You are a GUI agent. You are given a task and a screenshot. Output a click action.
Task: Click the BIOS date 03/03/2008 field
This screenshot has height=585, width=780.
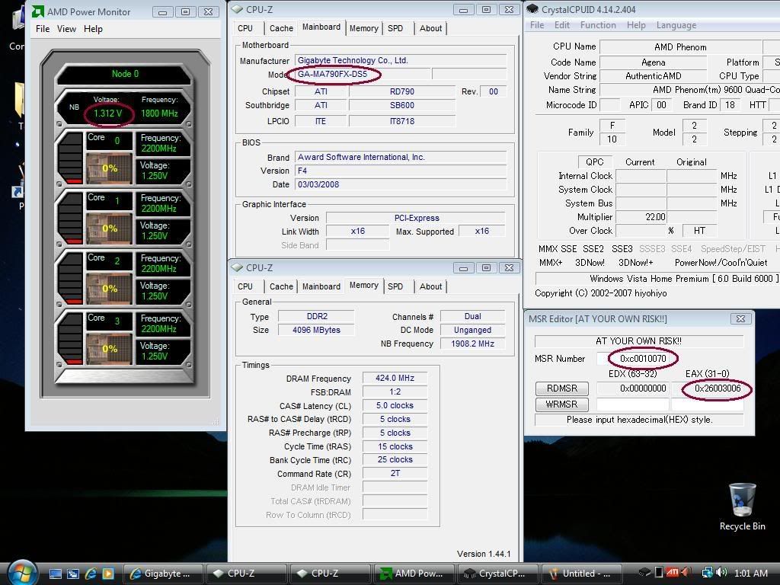[x=401, y=184]
